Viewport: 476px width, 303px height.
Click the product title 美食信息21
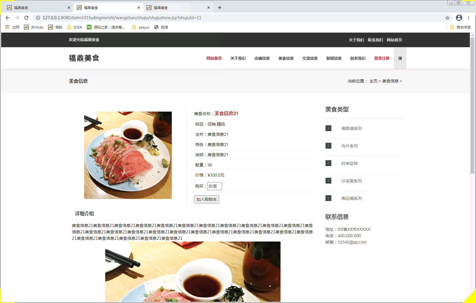tap(226, 113)
